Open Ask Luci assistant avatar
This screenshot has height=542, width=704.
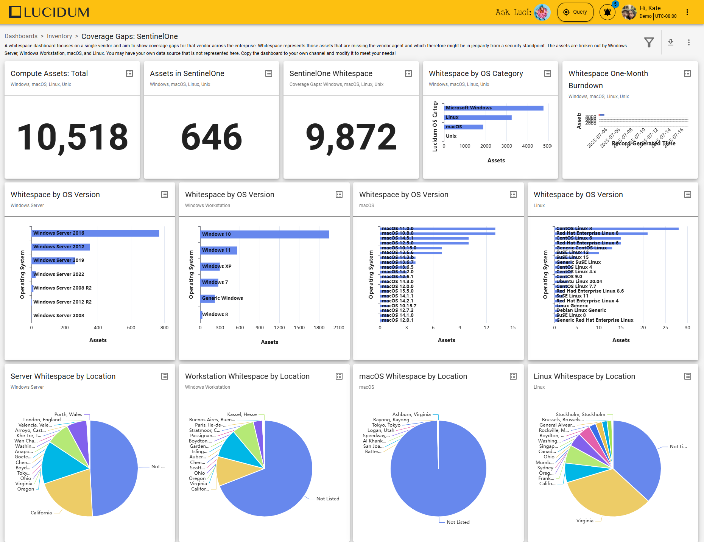tap(542, 12)
